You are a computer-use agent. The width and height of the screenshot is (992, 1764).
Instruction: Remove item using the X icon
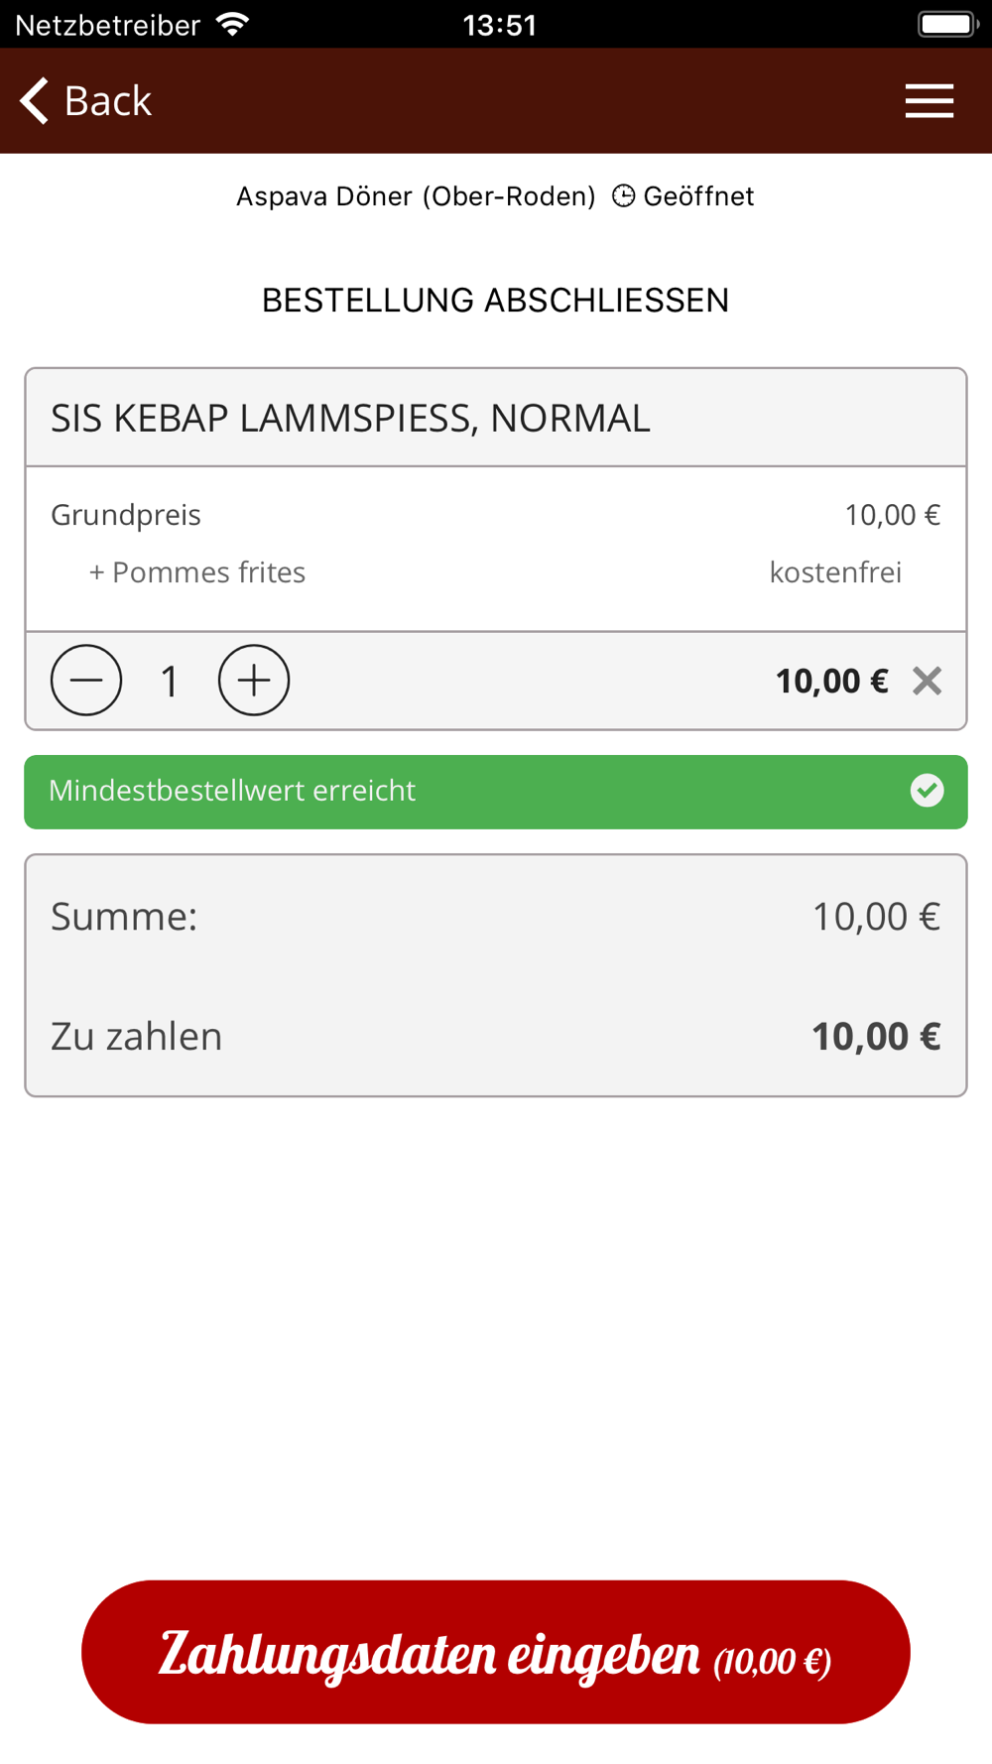tap(927, 682)
